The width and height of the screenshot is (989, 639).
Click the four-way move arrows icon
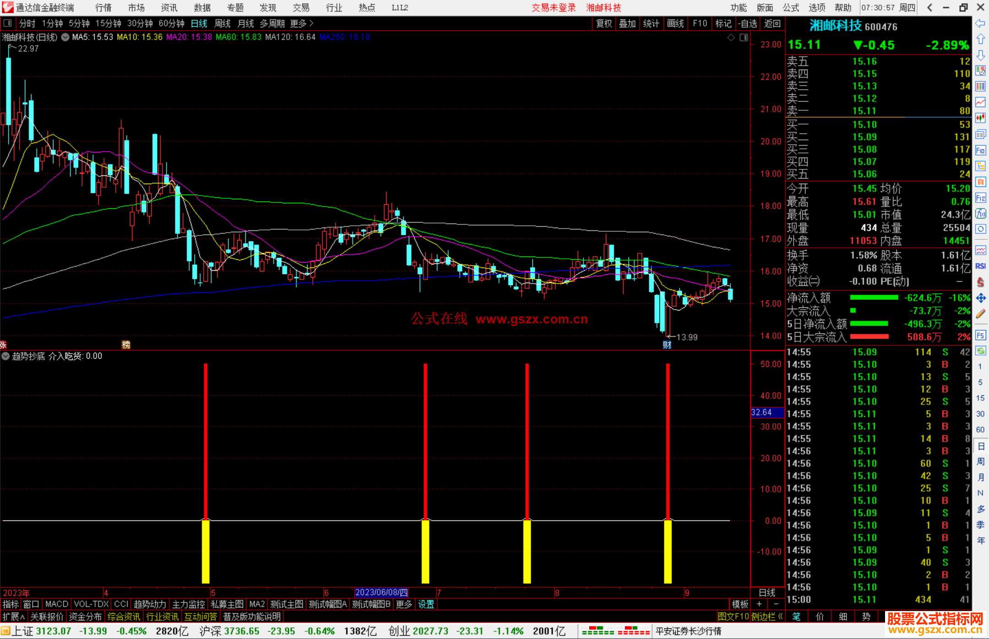tap(980, 298)
